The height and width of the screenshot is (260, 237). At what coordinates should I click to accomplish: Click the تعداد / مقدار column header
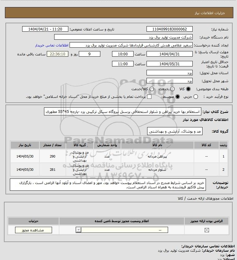(53, 145)
